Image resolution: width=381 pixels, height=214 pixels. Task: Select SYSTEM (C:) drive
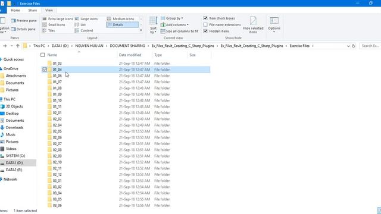coord(15,156)
